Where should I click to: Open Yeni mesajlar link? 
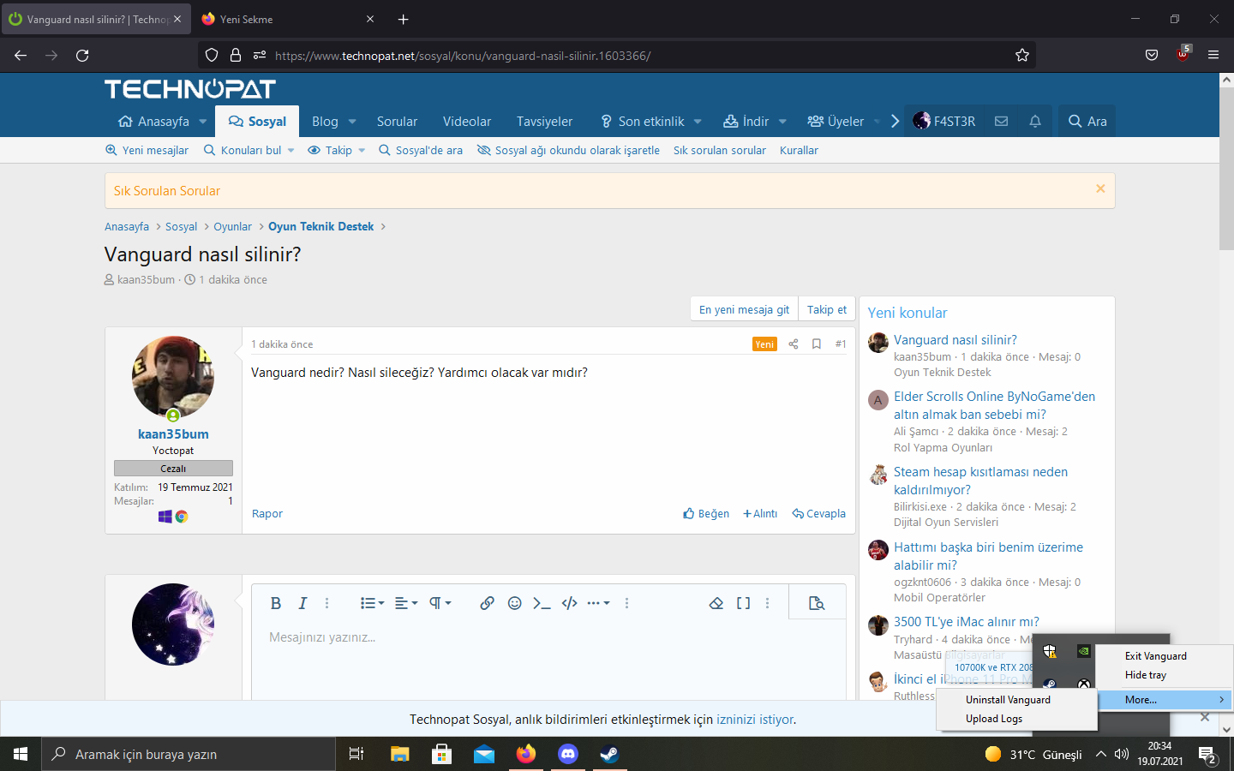tap(147, 151)
